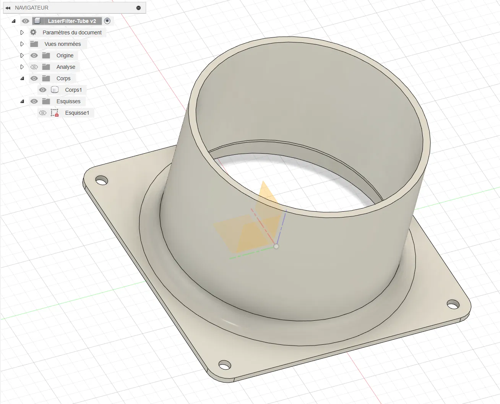The width and height of the screenshot is (500, 404).
Task: Click the Paramètres du document gear icon
Action: [34, 32]
